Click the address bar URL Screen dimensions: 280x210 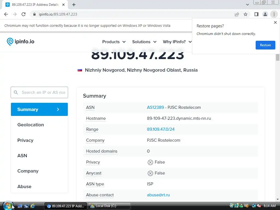click(x=58, y=14)
